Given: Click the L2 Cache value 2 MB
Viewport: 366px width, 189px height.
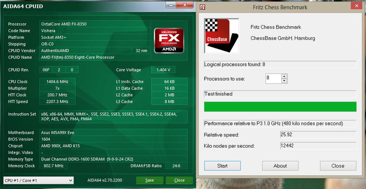Looking at the screenshot, I should [x=169, y=95].
